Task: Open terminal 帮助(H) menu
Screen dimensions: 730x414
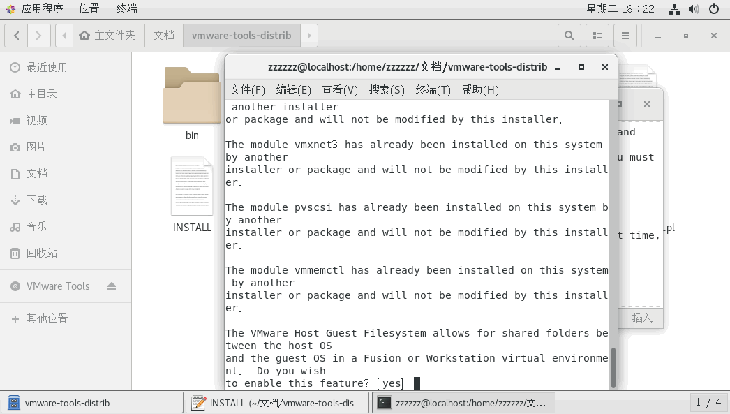Action: click(x=480, y=90)
